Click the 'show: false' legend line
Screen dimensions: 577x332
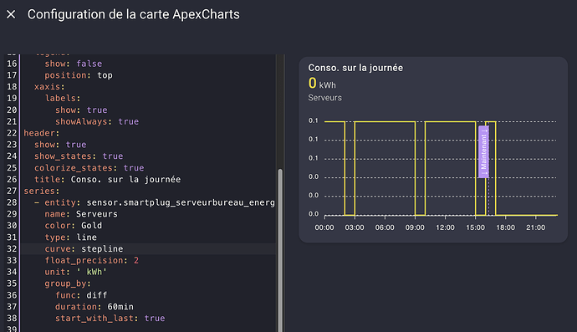coord(74,64)
